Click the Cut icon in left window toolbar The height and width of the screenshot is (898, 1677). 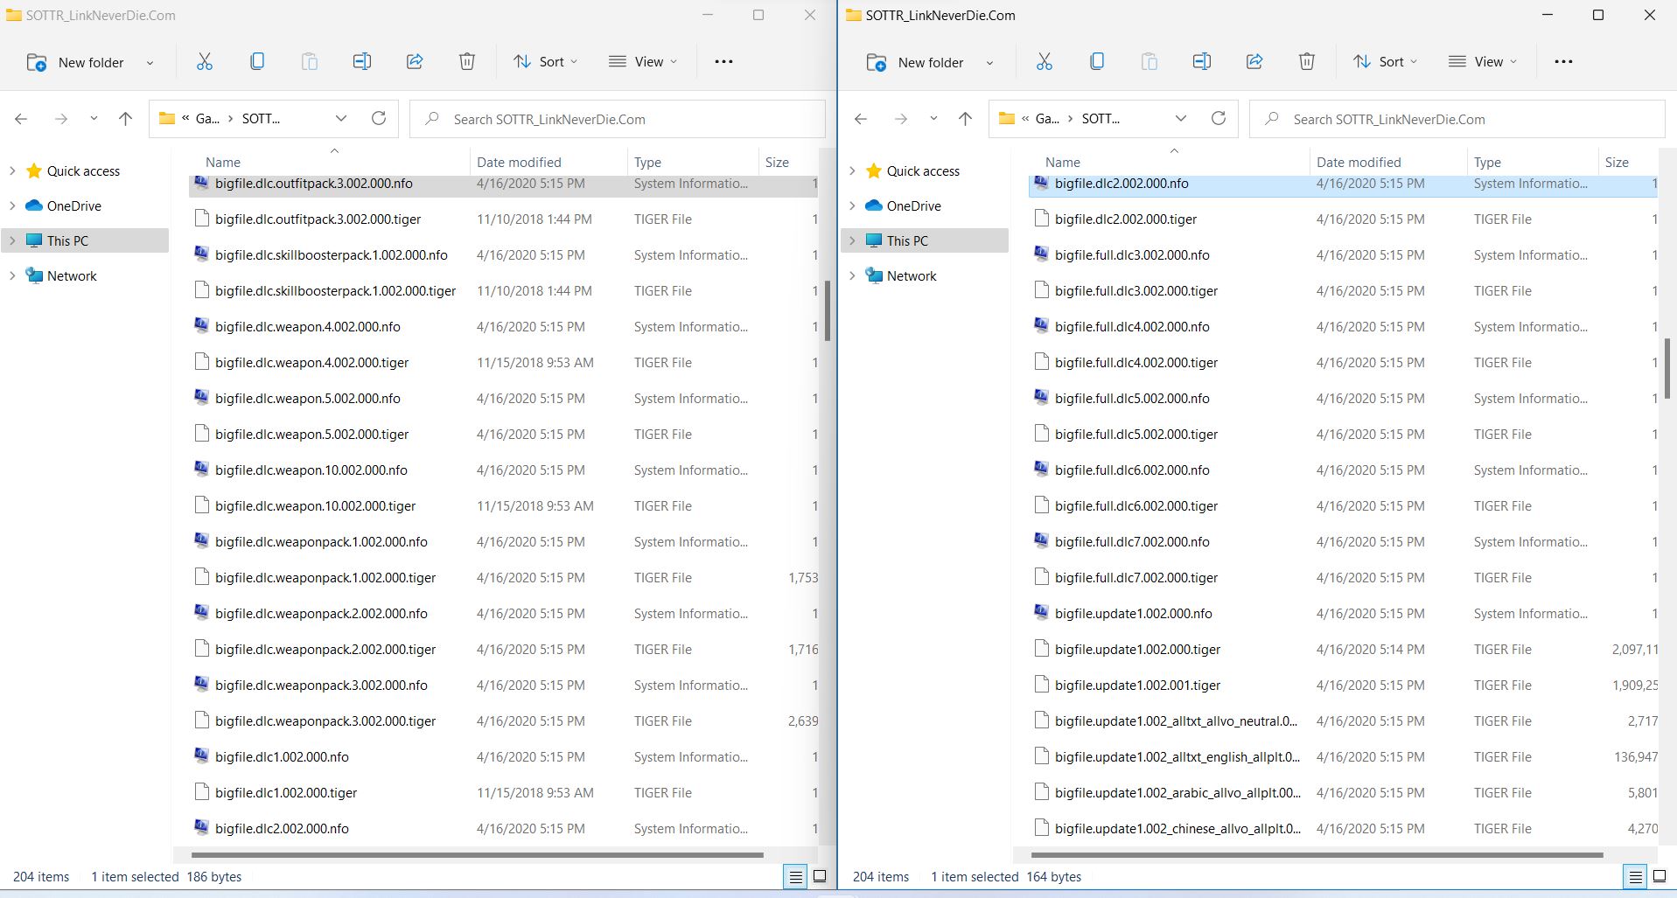tap(205, 61)
